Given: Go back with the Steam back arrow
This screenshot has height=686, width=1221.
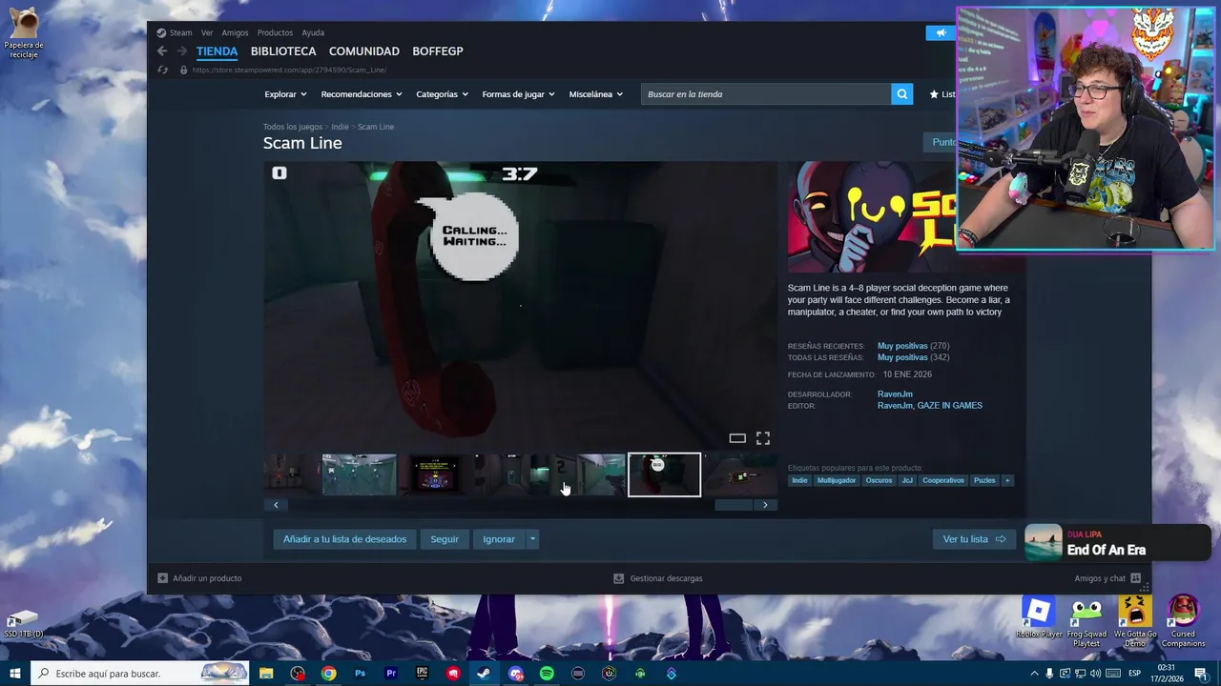Looking at the screenshot, I should [x=162, y=51].
